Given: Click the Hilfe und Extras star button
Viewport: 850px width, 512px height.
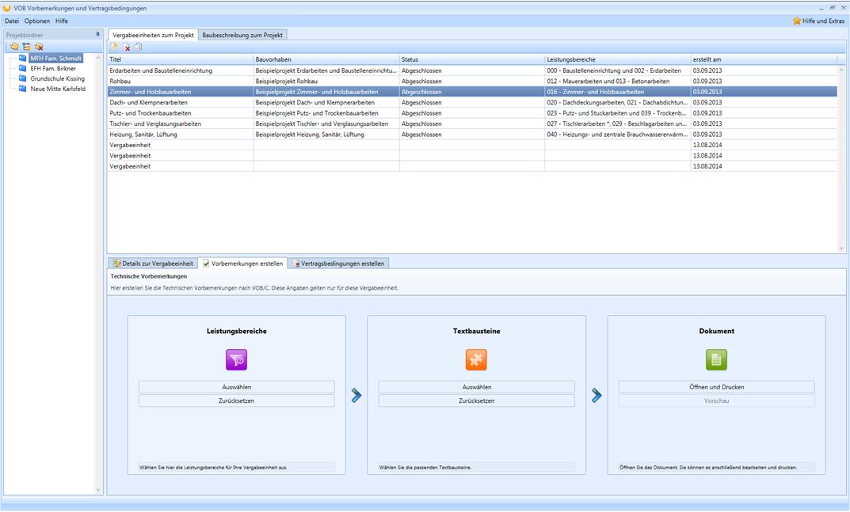Looking at the screenshot, I should (818, 21).
